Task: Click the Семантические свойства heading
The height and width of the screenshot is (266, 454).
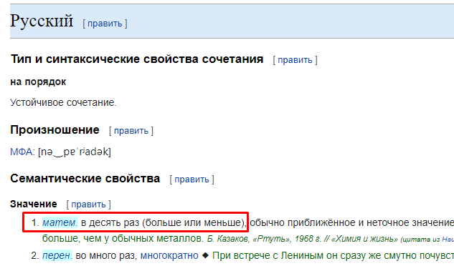Action: pyautogui.click(x=85, y=179)
